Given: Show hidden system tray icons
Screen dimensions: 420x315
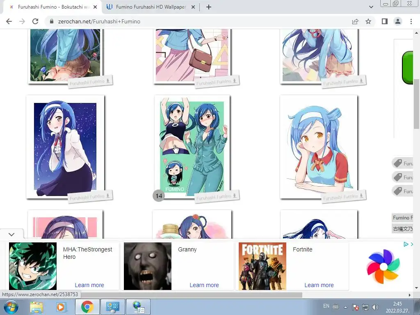Looking at the screenshot, I should click(345, 307).
